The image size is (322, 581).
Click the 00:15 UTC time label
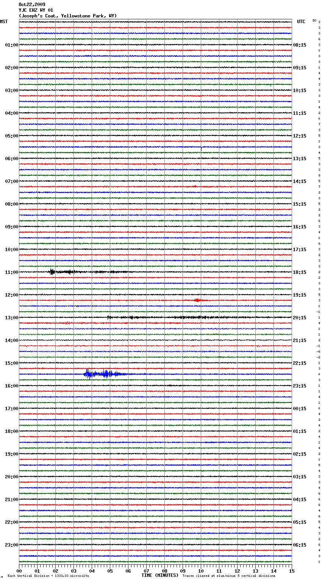point(300,409)
